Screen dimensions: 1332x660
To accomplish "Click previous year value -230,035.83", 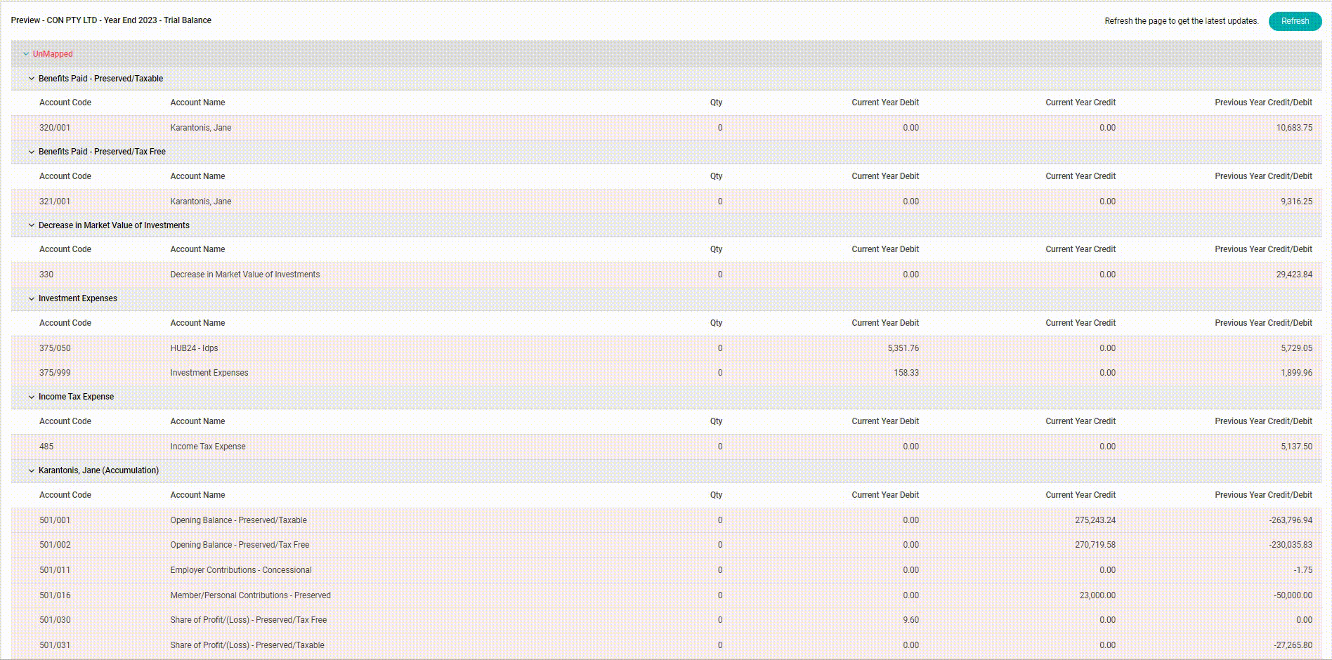I will 1291,545.
